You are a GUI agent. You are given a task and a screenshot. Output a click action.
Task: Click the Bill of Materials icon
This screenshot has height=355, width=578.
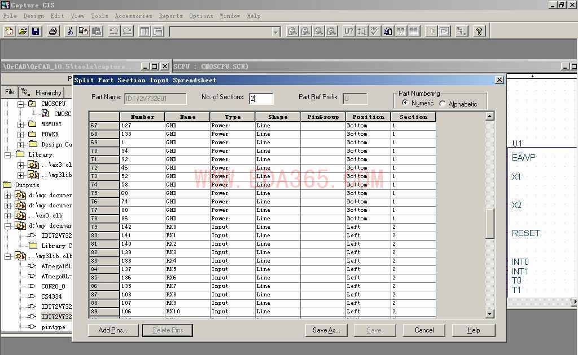[x=414, y=31]
